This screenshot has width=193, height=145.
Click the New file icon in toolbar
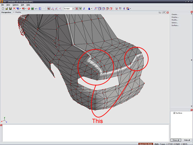(2, 9)
